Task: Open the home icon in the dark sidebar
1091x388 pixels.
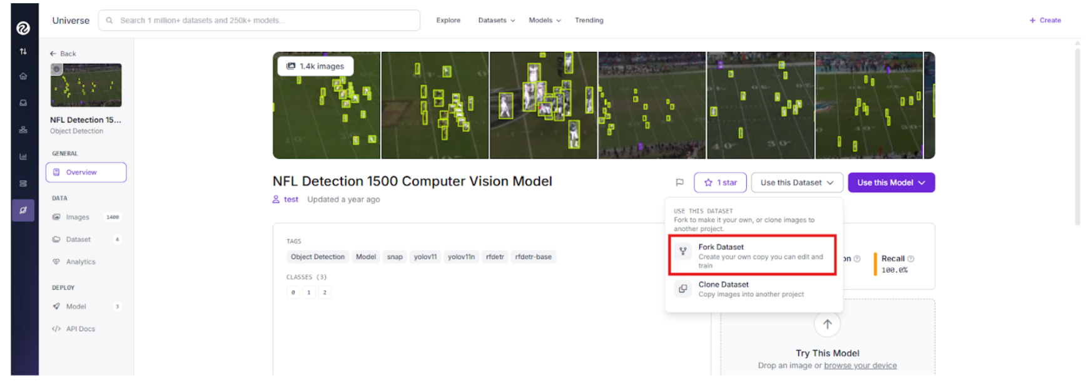Action: pos(23,76)
